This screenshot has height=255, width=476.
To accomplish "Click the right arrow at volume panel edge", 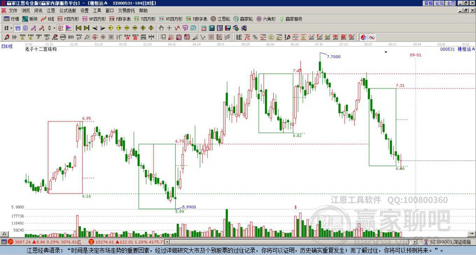I will point(472,234).
